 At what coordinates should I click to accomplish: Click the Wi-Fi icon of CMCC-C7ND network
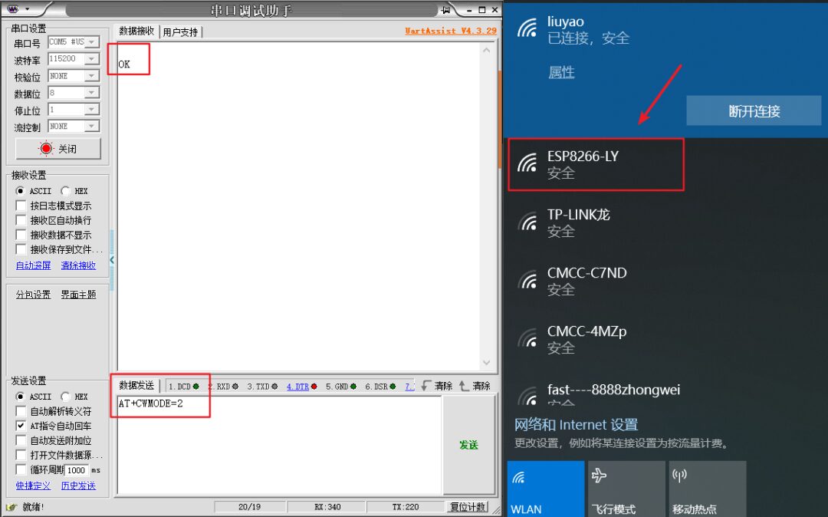(x=527, y=279)
